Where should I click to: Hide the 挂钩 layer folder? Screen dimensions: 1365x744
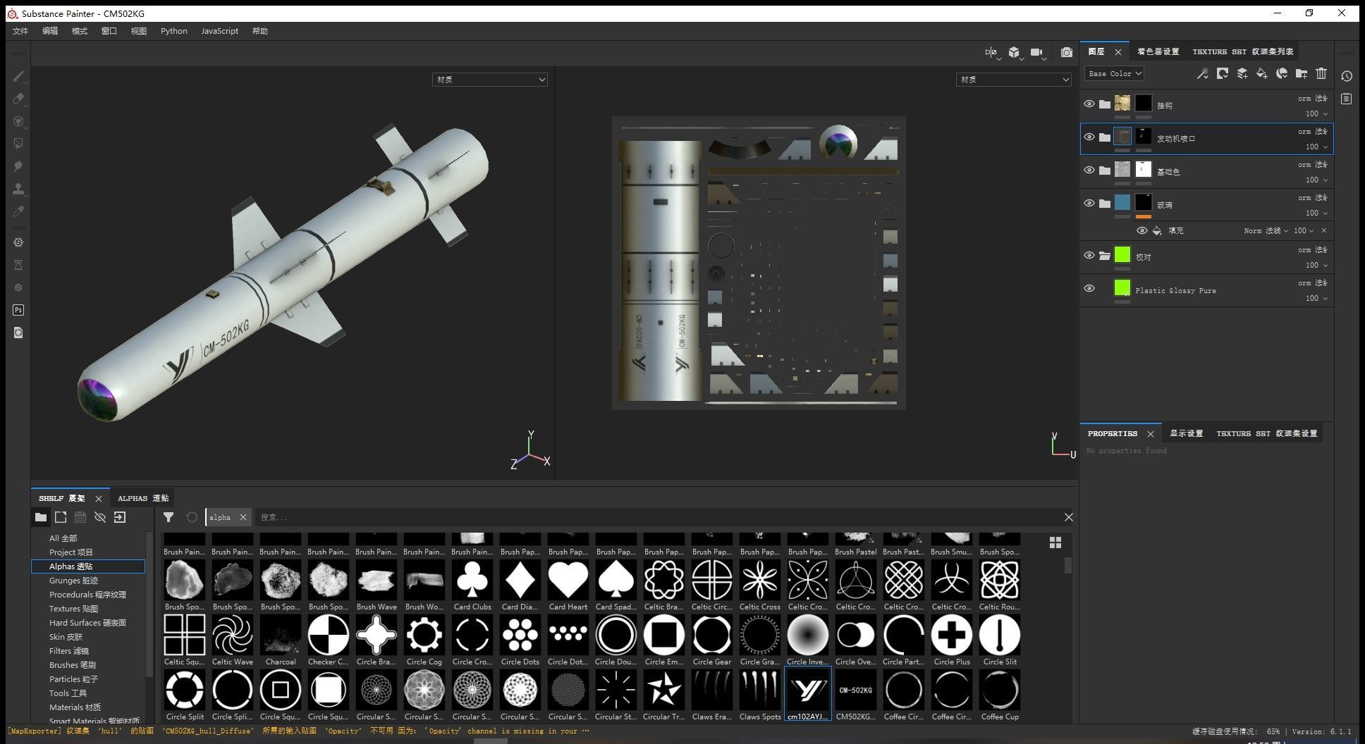click(1089, 104)
